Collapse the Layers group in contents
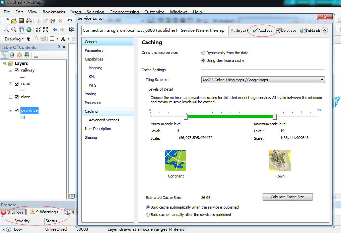The width and height of the screenshot is (341, 244). [x=4, y=64]
